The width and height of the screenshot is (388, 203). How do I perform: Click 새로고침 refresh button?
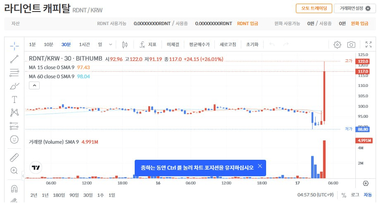pos(228,44)
